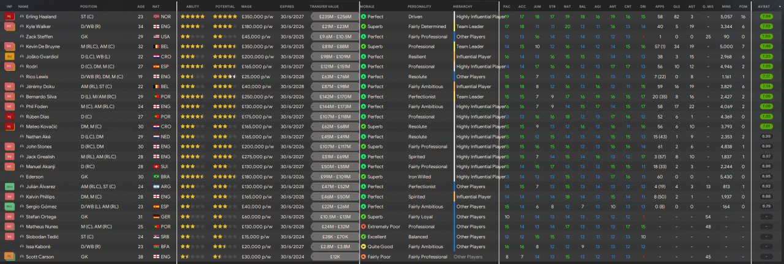This screenshot has height=264, width=784.
Task: Click the player profile icon beside Zack Steffen
Action: point(22,37)
